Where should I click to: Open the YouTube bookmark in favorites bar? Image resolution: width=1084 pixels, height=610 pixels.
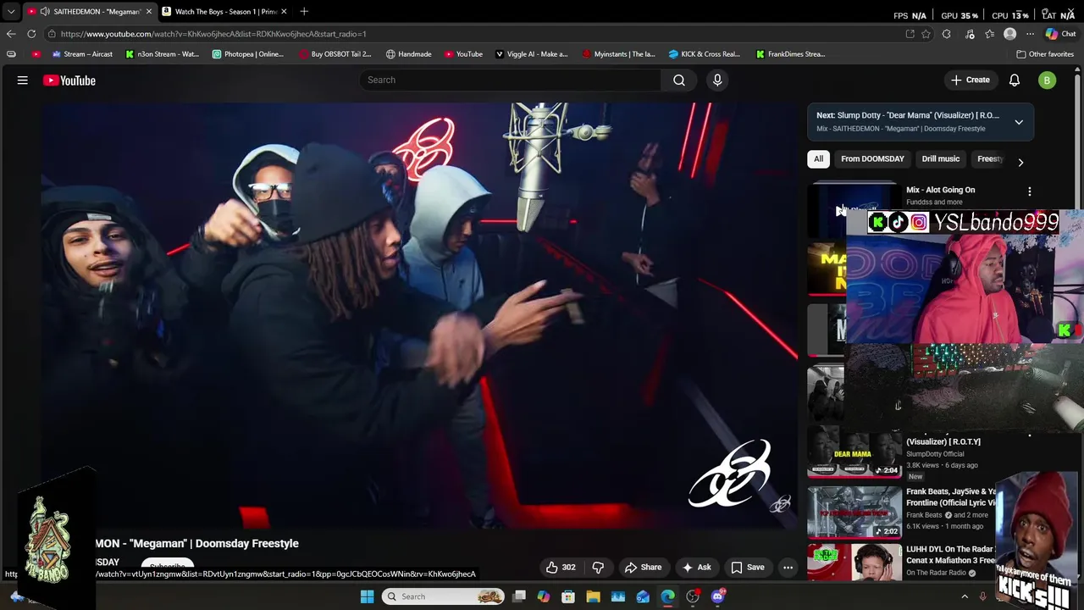pos(463,54)
